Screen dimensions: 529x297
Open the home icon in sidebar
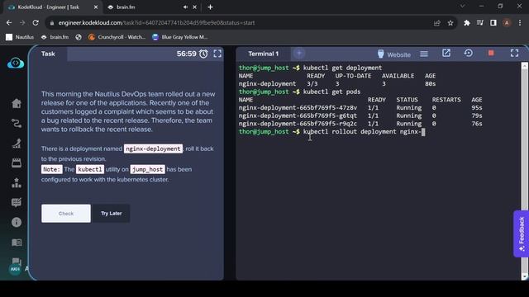pyautogui.click(x=17, y=103)
